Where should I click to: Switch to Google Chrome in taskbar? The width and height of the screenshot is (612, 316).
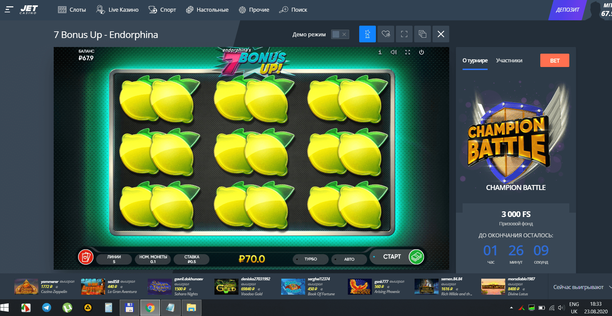coord(150,308)
